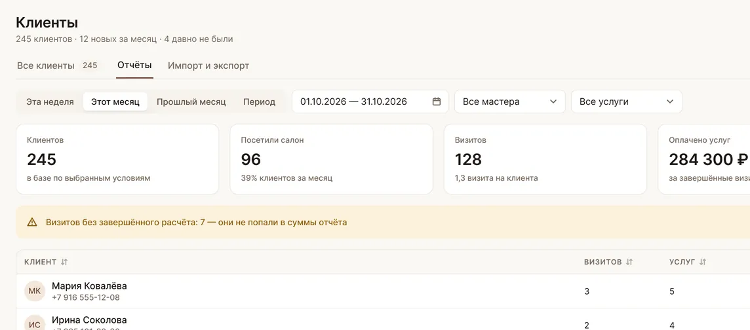Click the visits count 3 for Мария Ковалёва
This screenshot has height=330, width=750.
[587, 291]
